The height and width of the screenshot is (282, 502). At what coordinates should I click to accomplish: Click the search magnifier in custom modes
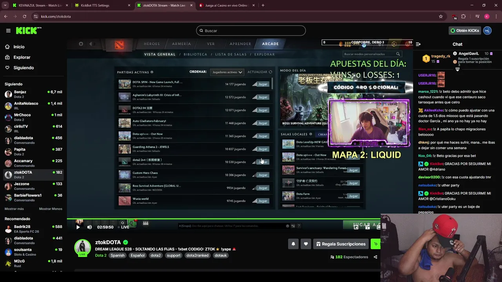[398, 54]
